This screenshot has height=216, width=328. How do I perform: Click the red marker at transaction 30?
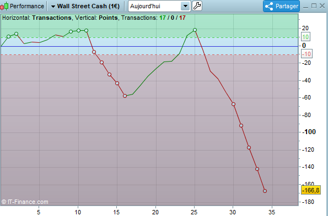tap(233, 104)
